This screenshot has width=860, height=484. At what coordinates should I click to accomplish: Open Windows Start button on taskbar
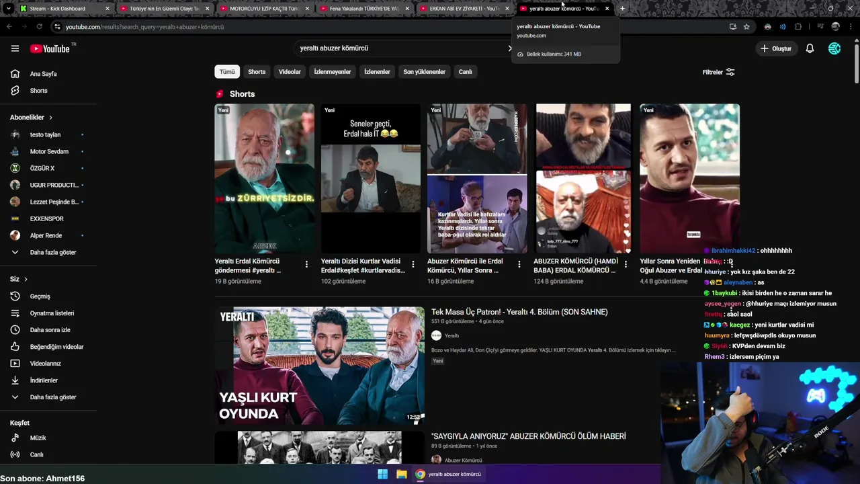(x=382, y=474)
